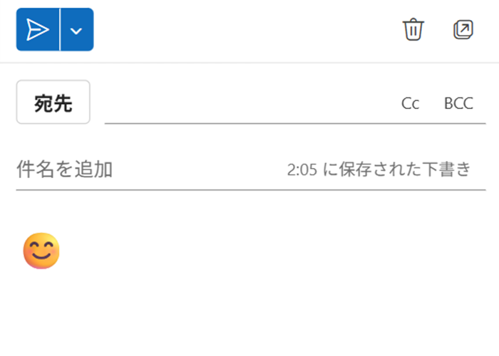Click the 2:05 に保存された下書き status text
499x356 pixels.
click(x=379, y=169)
